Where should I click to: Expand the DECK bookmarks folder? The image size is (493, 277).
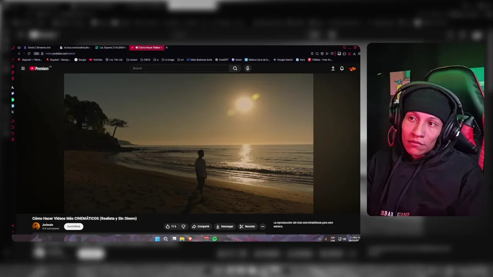[146, 60]
